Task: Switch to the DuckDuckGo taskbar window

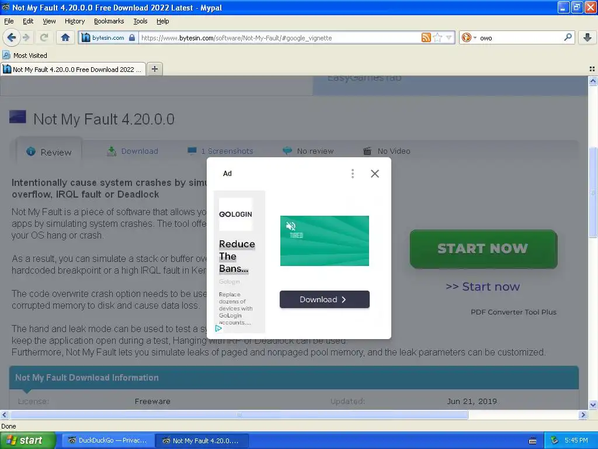Action: [108, 440]
